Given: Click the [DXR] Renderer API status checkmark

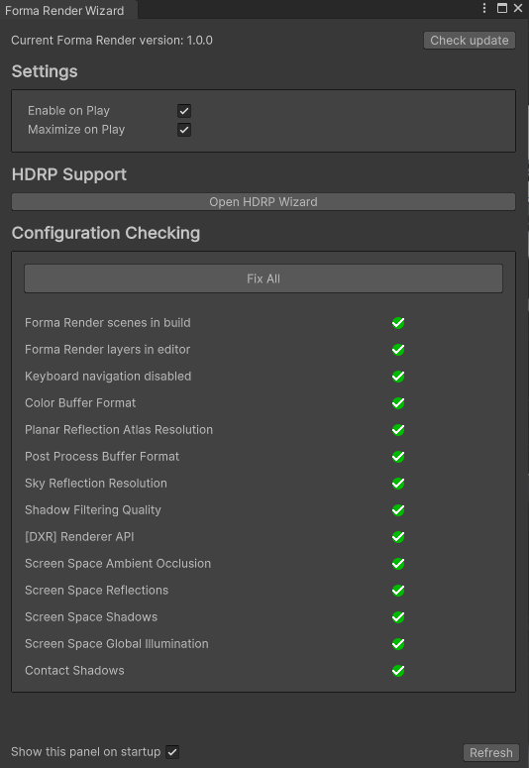Looking at the screenshot, I should point(398,537).
